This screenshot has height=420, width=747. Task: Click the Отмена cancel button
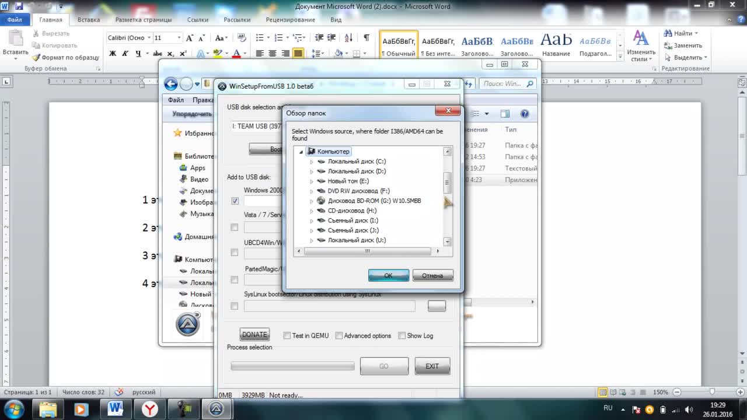[x=432, y=275]
